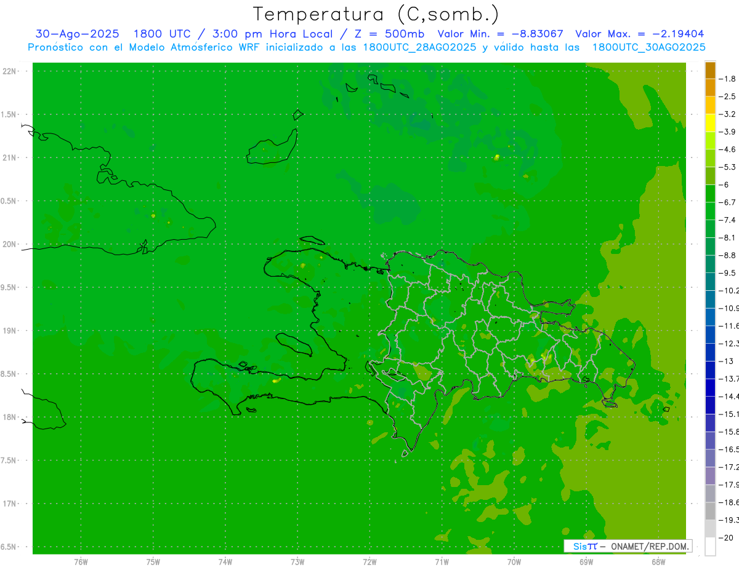739x570 pixels.
Task: Click the purple swatch between -17.2 and -17.9
Action: pos(710,476)
